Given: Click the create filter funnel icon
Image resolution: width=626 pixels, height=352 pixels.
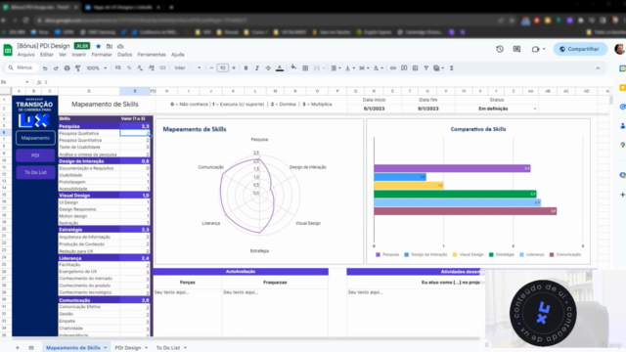Looking at the screenshot, I should coord(426,68).
